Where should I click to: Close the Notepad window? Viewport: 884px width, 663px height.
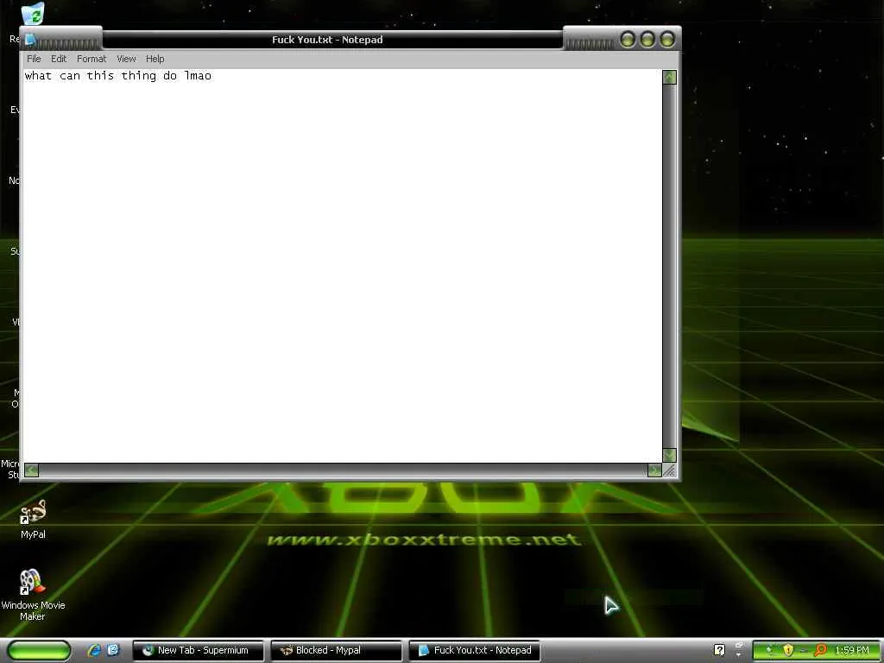pyautogui.click(x=667, y=40)
